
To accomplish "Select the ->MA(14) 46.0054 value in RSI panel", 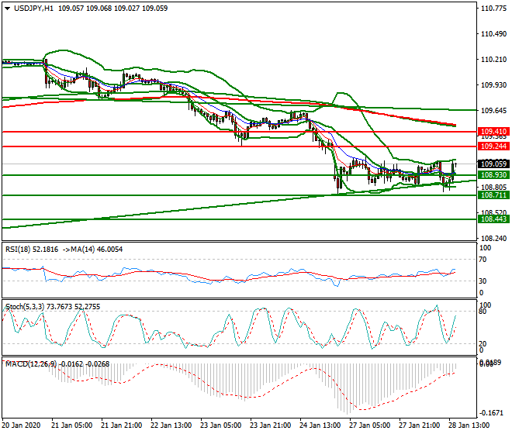I will pos(92,250).
